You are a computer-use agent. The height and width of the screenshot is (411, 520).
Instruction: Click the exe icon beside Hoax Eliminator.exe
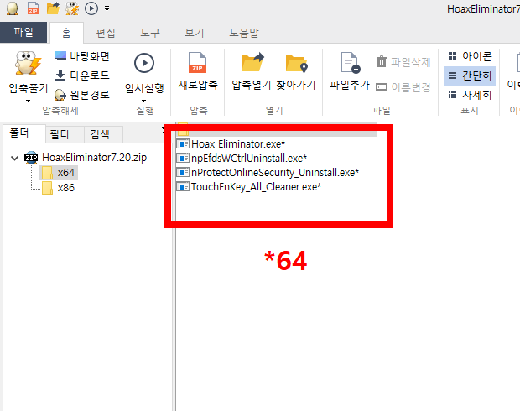183,144
